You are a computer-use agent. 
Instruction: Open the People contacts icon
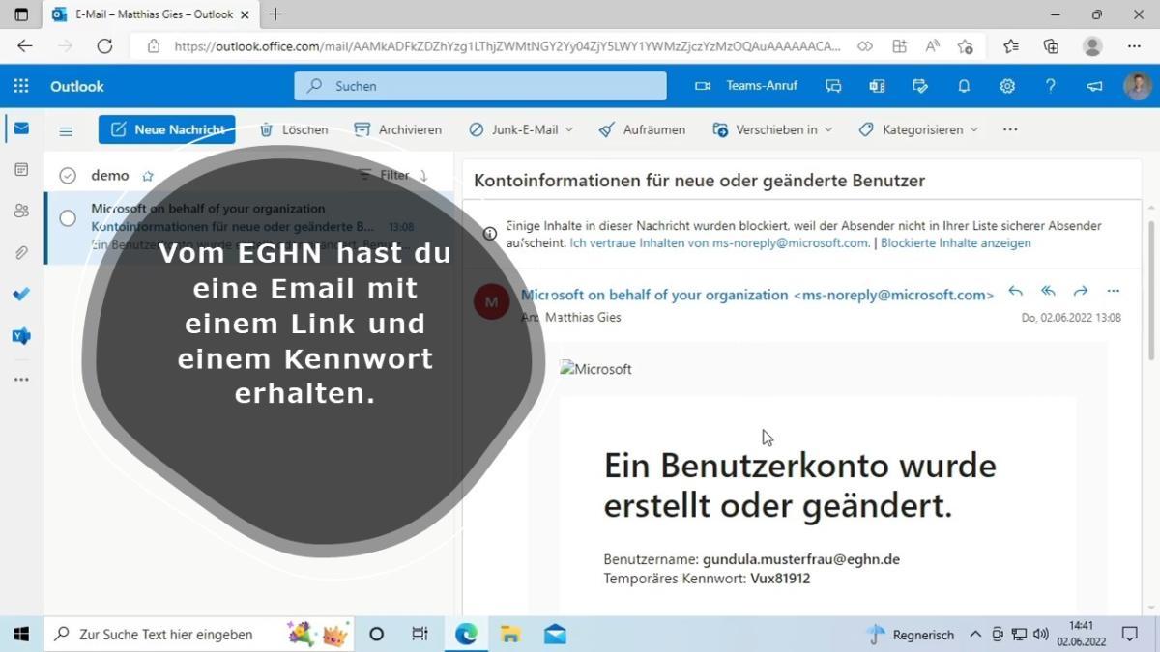click(21, 211)
